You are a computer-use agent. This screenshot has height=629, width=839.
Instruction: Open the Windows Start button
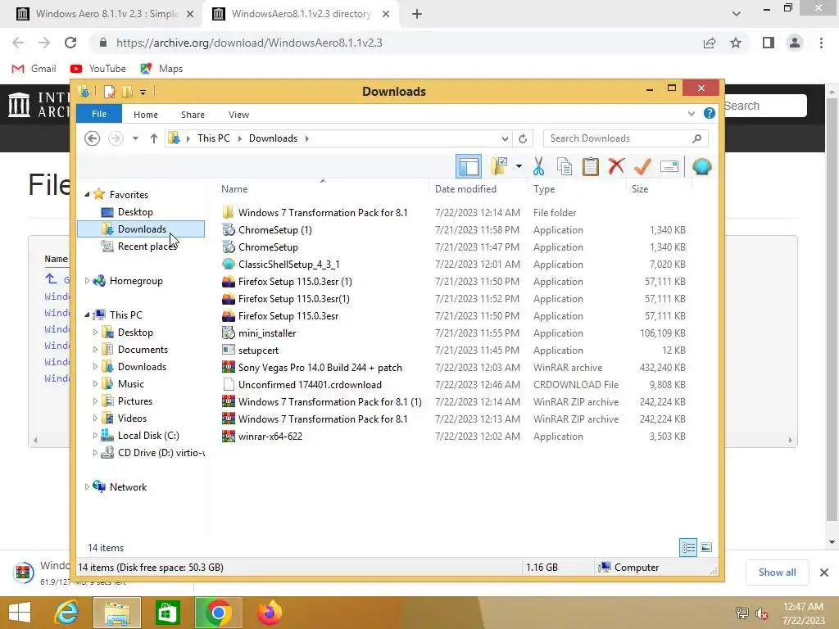pos(20,613)
